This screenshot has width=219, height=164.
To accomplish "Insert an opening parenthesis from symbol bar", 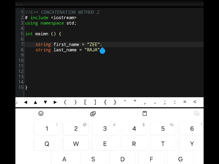I will tap(65, 102).
